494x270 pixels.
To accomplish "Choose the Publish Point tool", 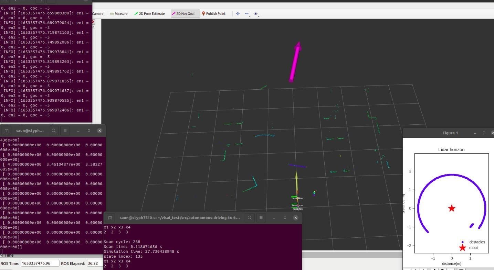I will point(213,14).
